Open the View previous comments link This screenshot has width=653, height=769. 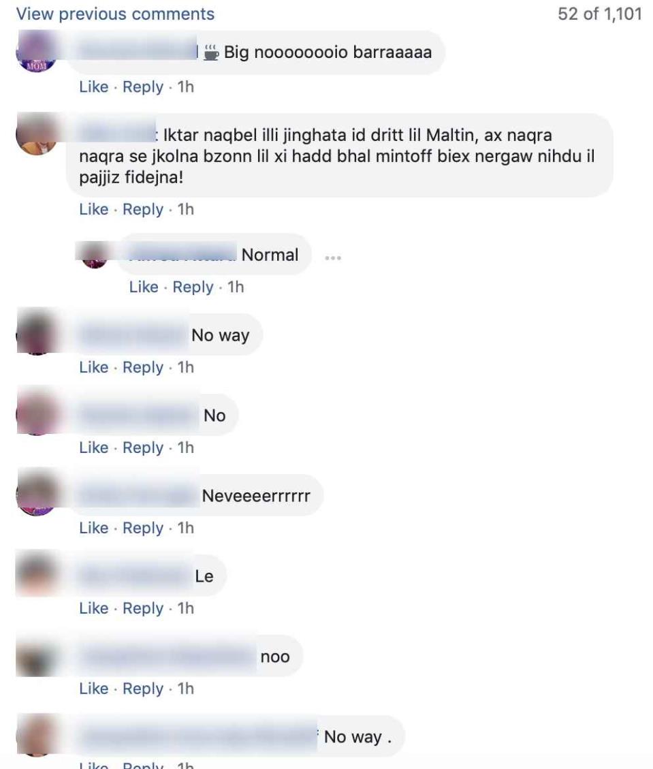point(115,14)
